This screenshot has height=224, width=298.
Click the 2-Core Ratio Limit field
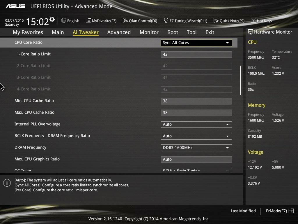tap(196, 66)
